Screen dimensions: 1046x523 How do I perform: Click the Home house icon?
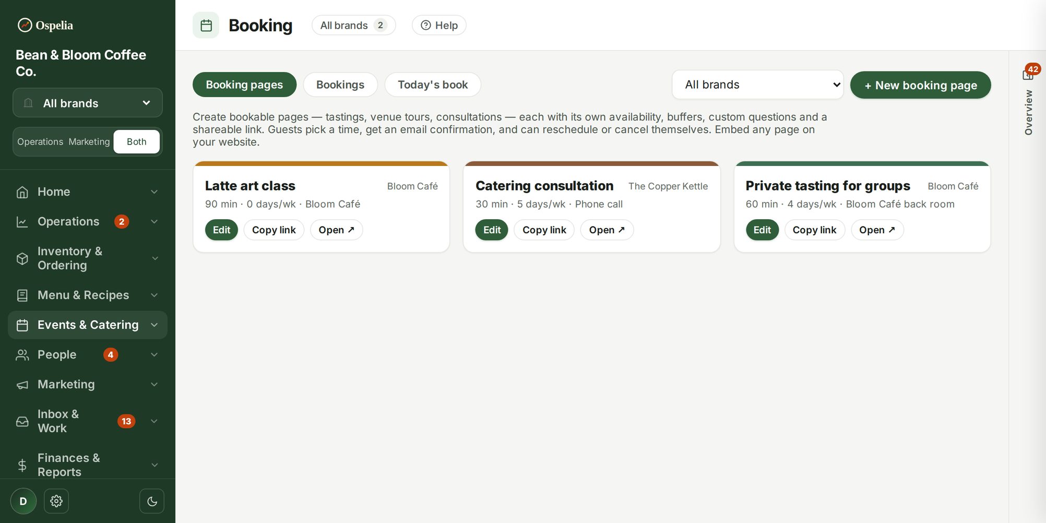[22, 192]
